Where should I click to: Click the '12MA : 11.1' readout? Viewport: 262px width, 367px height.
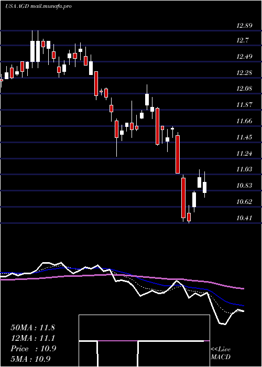pos(32,338)
